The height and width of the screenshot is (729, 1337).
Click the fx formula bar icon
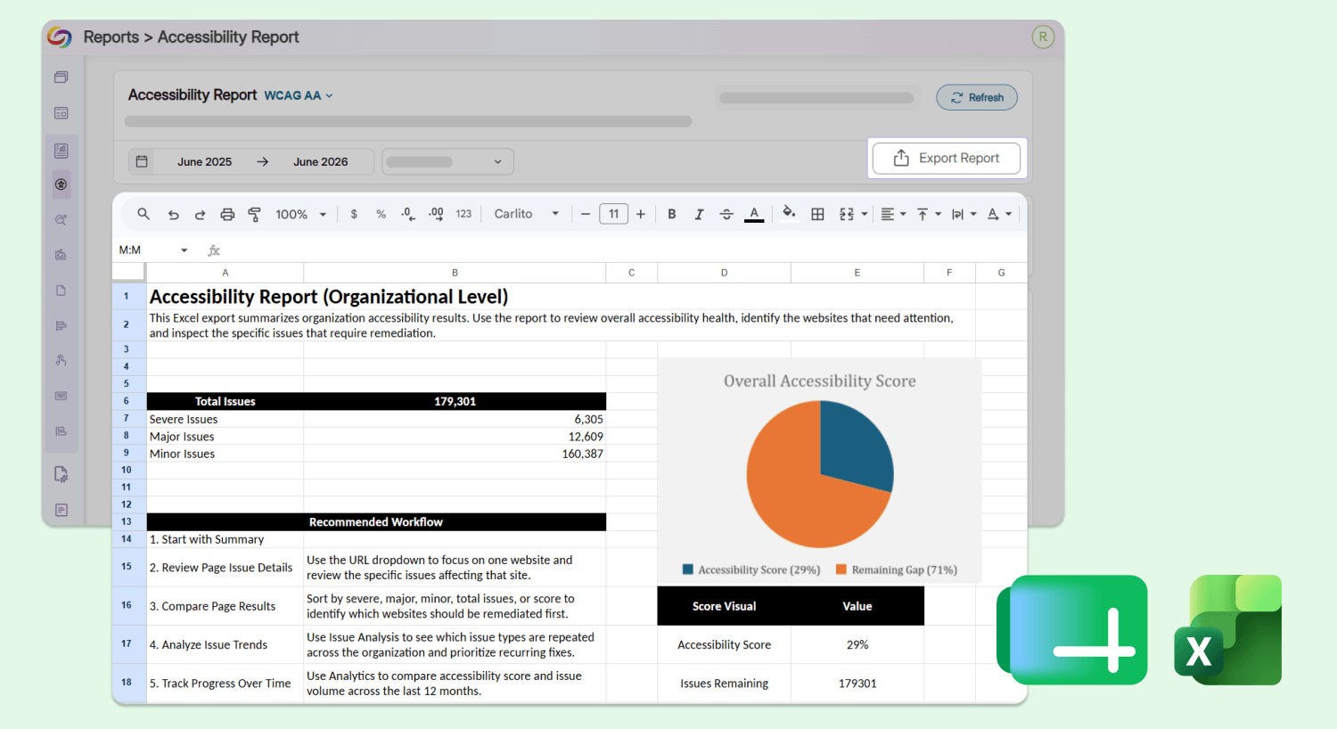[214, 250]
